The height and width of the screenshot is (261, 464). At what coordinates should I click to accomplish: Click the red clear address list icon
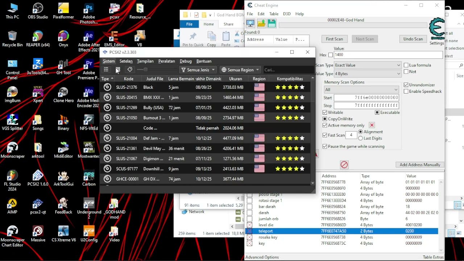[344, 165]
